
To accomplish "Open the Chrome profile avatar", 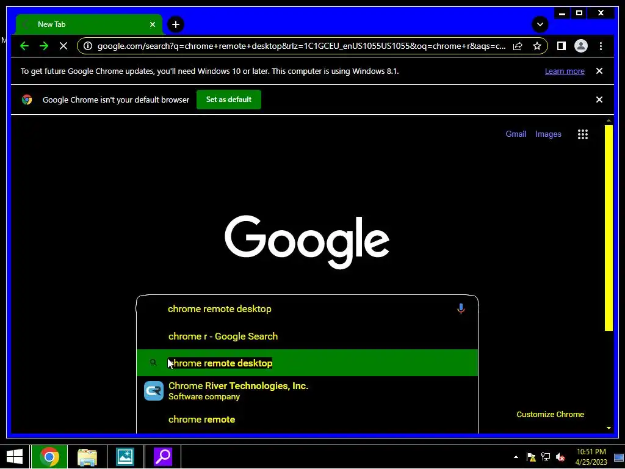I will pyautogui.click(x=581, y=46).
